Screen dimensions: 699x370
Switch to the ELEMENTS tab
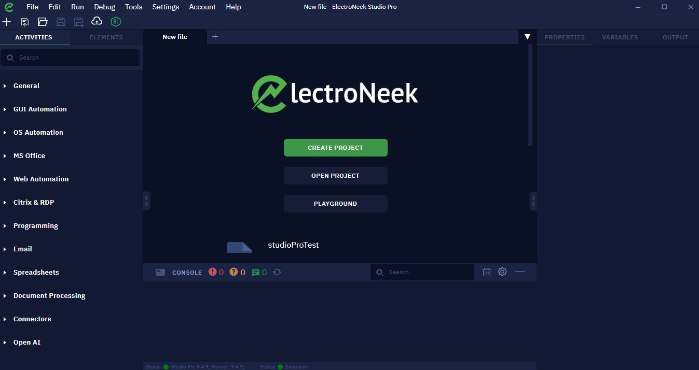(x=106, y=37)
